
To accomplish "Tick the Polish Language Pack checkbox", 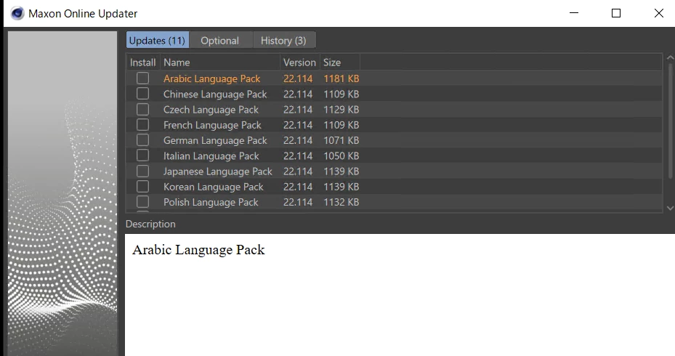I will point(142,202).
